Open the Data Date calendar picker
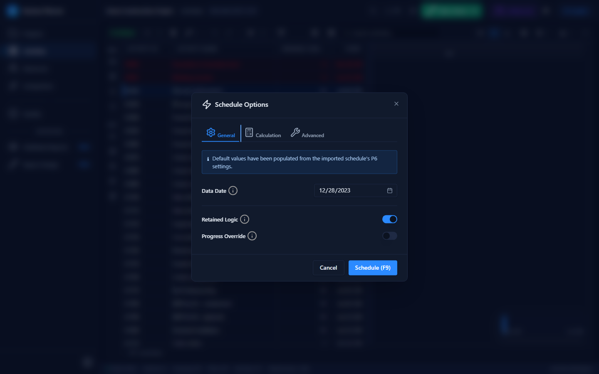Viewport: 599px width, 374px height. [390, 191]
